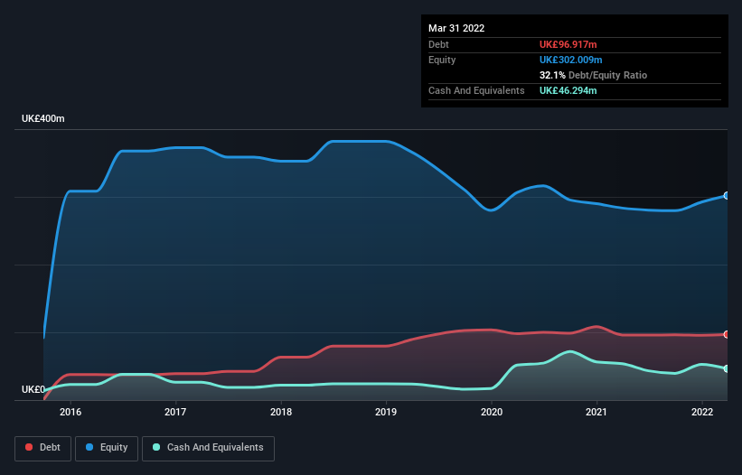This screenshot has height=475, width=742.
Task: Toggle the Debt series legend button
Action: pos(42,448)
